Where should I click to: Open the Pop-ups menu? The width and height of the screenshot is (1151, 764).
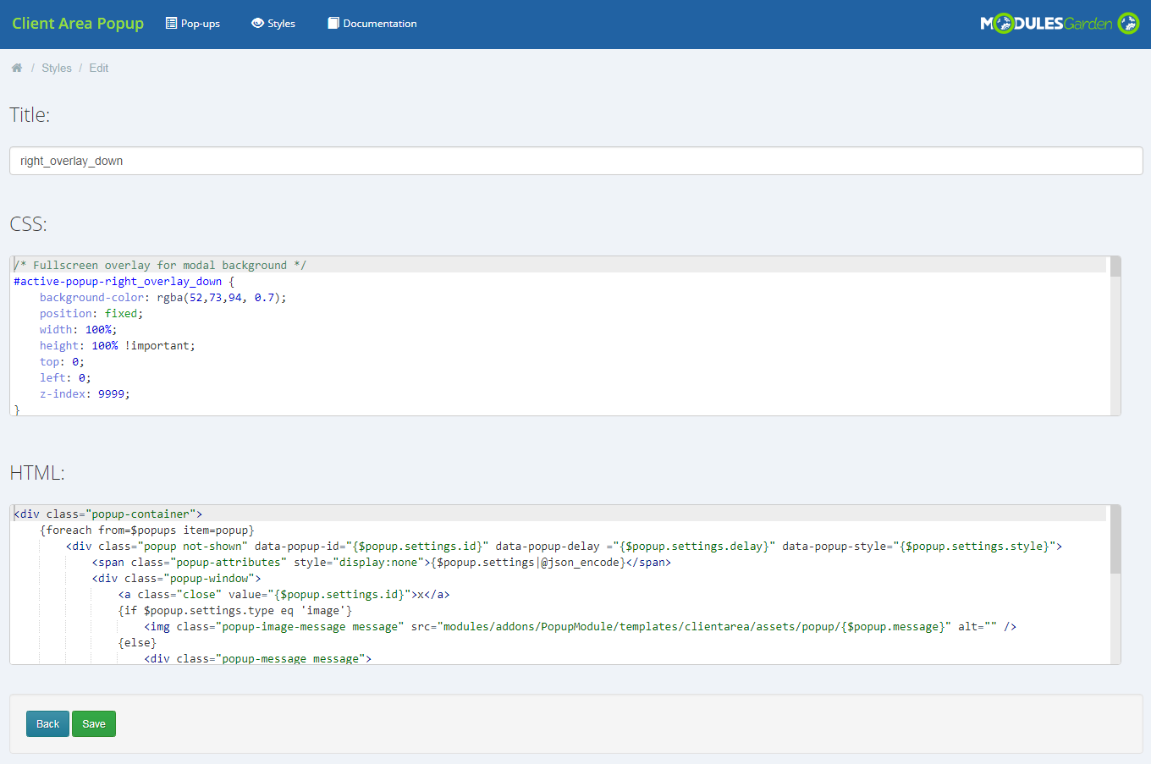[193, 23]
